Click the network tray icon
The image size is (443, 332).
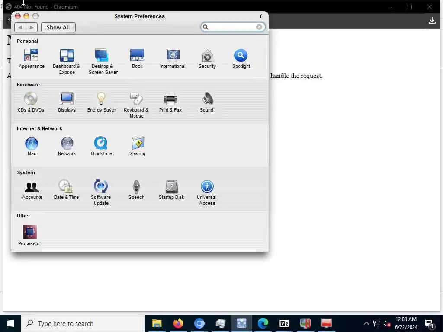coord(377,323)
